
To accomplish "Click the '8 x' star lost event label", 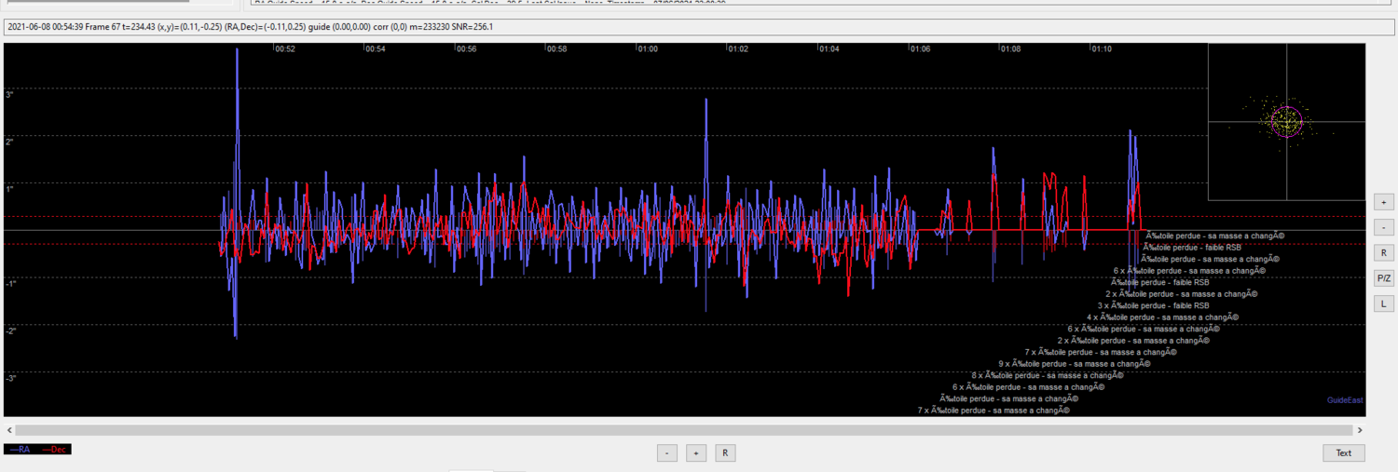I will pyautogui.click(x=1048, y=375).
